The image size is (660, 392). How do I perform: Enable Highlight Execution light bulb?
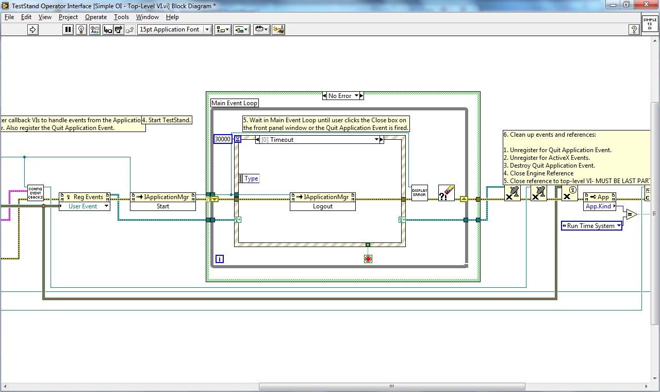pos(81,29)
